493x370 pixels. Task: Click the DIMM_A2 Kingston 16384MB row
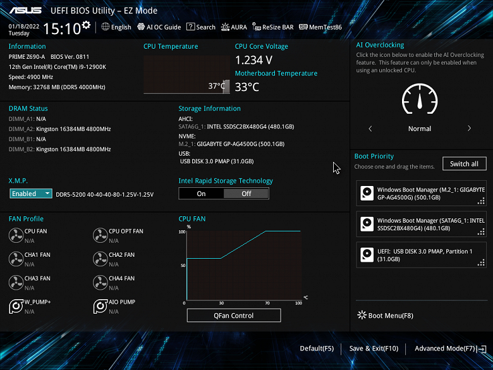click(60, 129)
